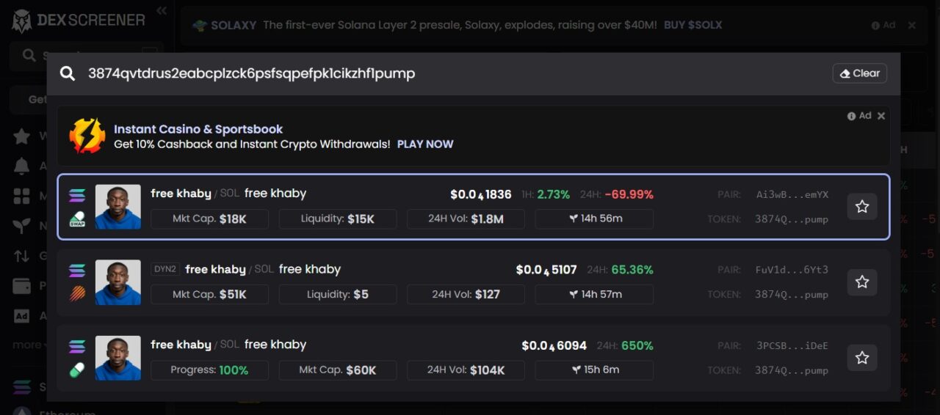
Task: Open the DEX Screener owl logo
Action: tap(22, 21)
